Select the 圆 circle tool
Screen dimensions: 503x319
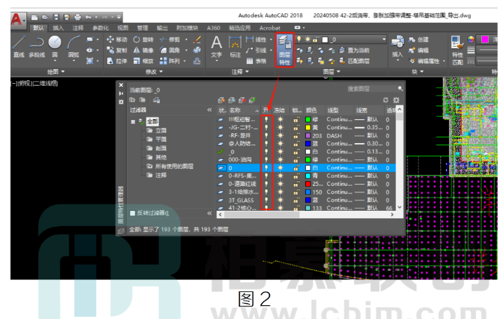pyautogui.click(x=55, y=47)
